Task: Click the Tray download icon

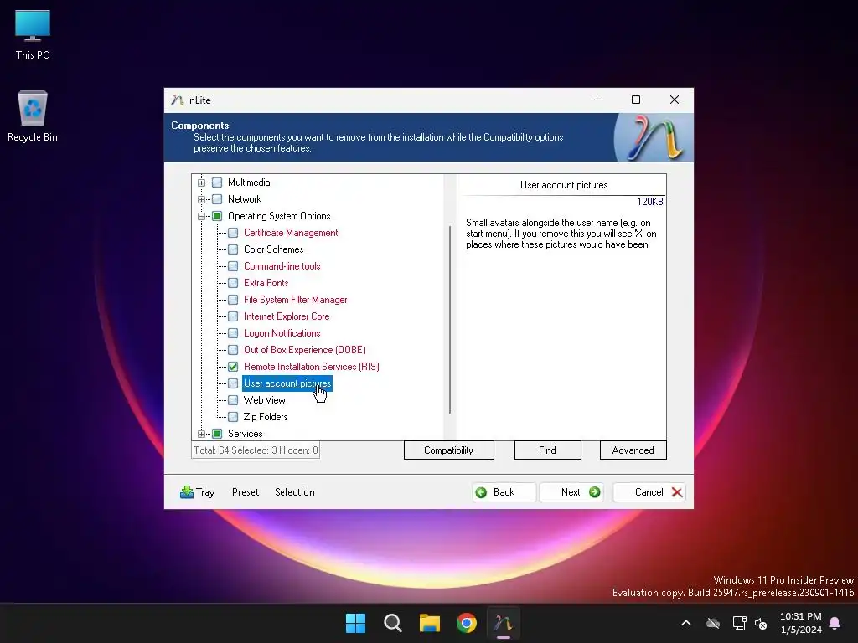Action: coord(187,492)
